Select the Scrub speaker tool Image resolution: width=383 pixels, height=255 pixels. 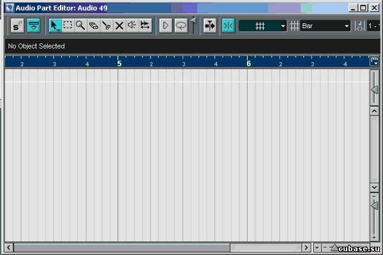[x=132, y=26]
